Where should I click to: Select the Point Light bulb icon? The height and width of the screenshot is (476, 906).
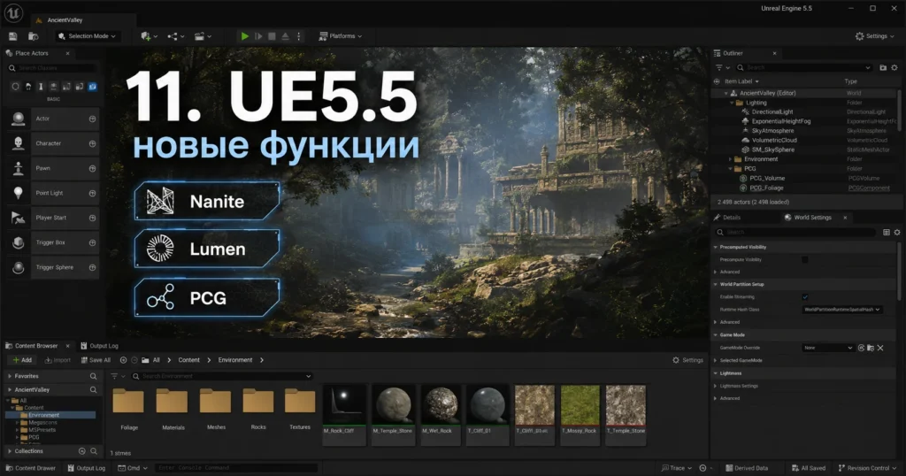coord(19,193)
